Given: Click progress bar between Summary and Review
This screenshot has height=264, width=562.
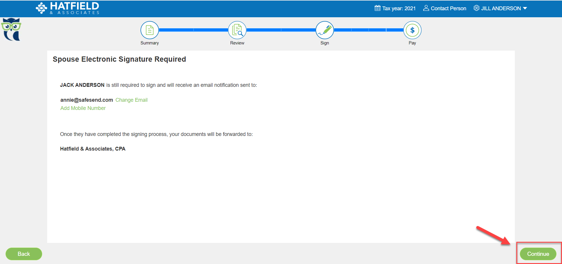Looking at the screenshot, I should click(x=193, y=30).
